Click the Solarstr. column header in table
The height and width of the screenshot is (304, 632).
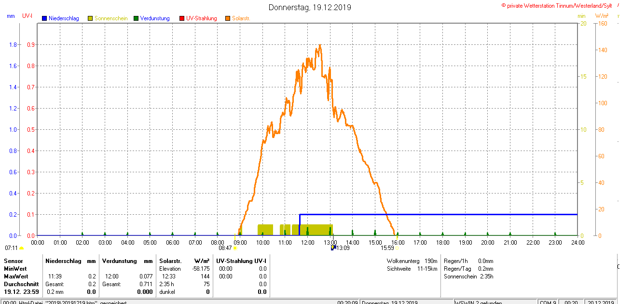click(170, 261)
